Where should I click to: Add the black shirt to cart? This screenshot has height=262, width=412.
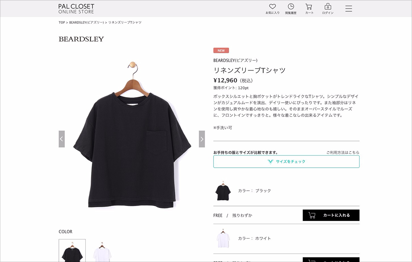[x=331, y=215]
